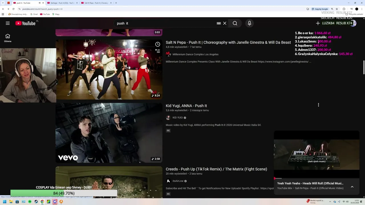The height and width of the screenshot is (205, 365).
Task: Close the 'Garbage - Push it' tab
Action: (x=77, y=3)
